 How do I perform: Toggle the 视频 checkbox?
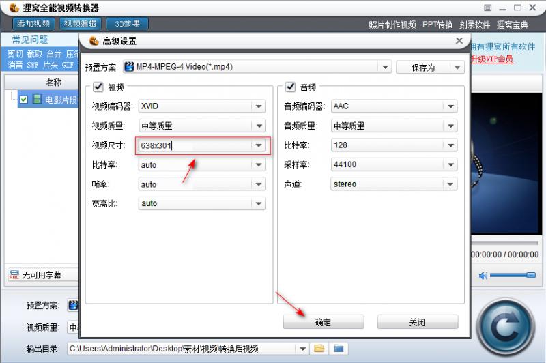point(98,87)
